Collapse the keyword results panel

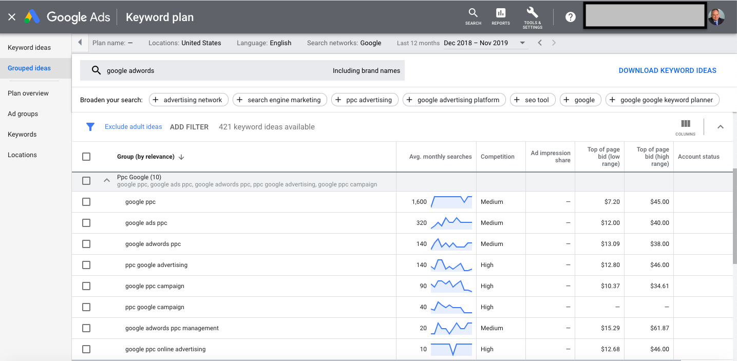click(721, 126)
